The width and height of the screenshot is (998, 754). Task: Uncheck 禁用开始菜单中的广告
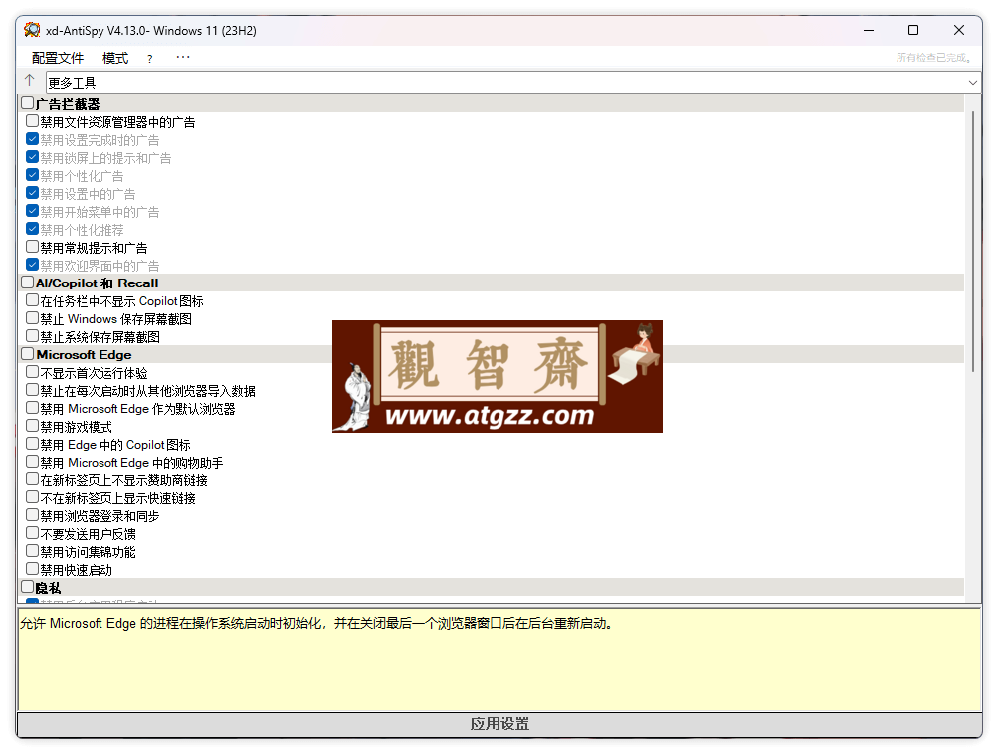point(33,211)
